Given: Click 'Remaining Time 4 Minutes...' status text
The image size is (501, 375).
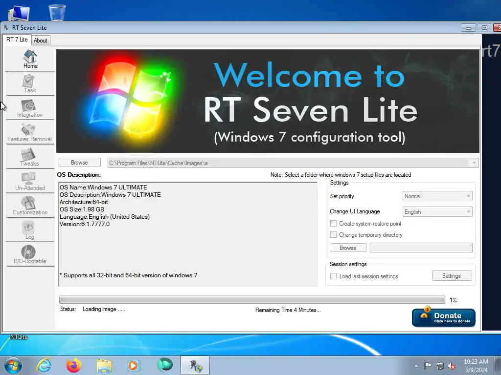Looking at the screenshot, I should 288,310.
